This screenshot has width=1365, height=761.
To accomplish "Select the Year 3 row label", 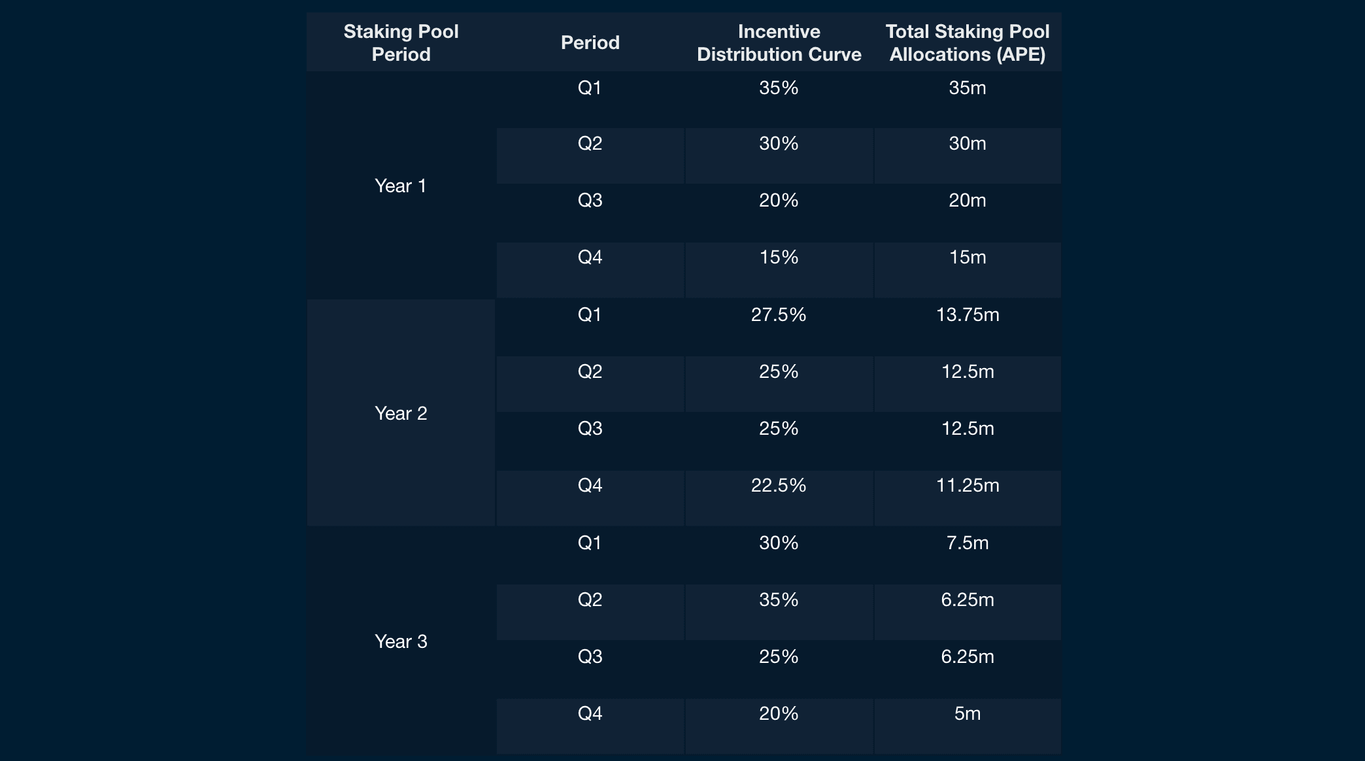I will (x=401, y=641).
